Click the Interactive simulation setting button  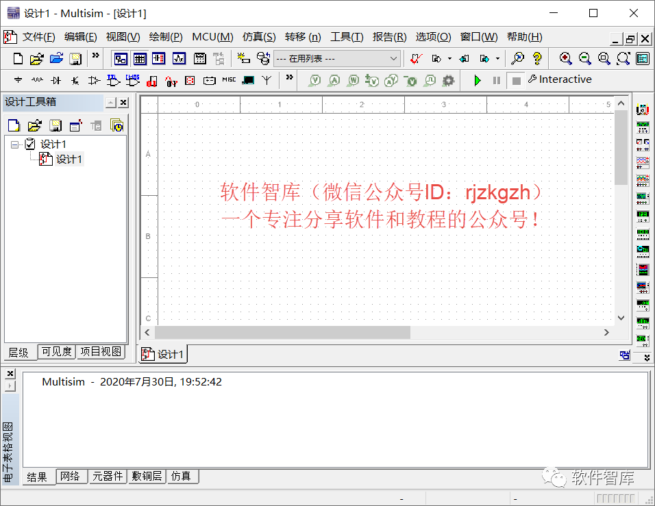tap(560, 79)
